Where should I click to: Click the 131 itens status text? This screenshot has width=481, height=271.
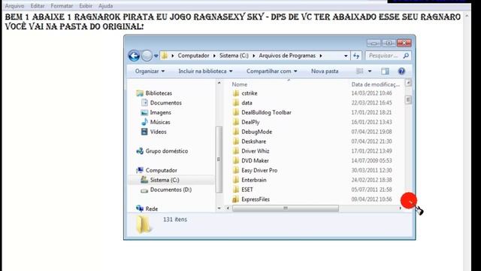click(175, 219)
